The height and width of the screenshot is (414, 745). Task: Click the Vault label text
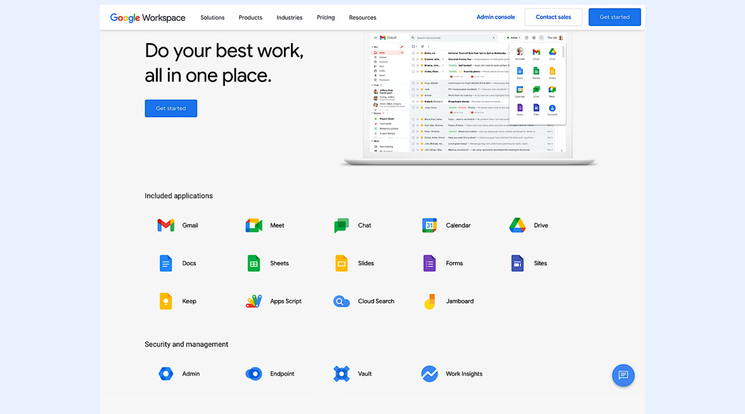pos(365,374)
